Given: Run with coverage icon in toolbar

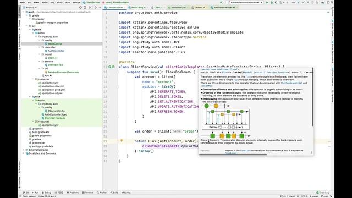Looking at the screenshot, I should click(x=276, y=2).
